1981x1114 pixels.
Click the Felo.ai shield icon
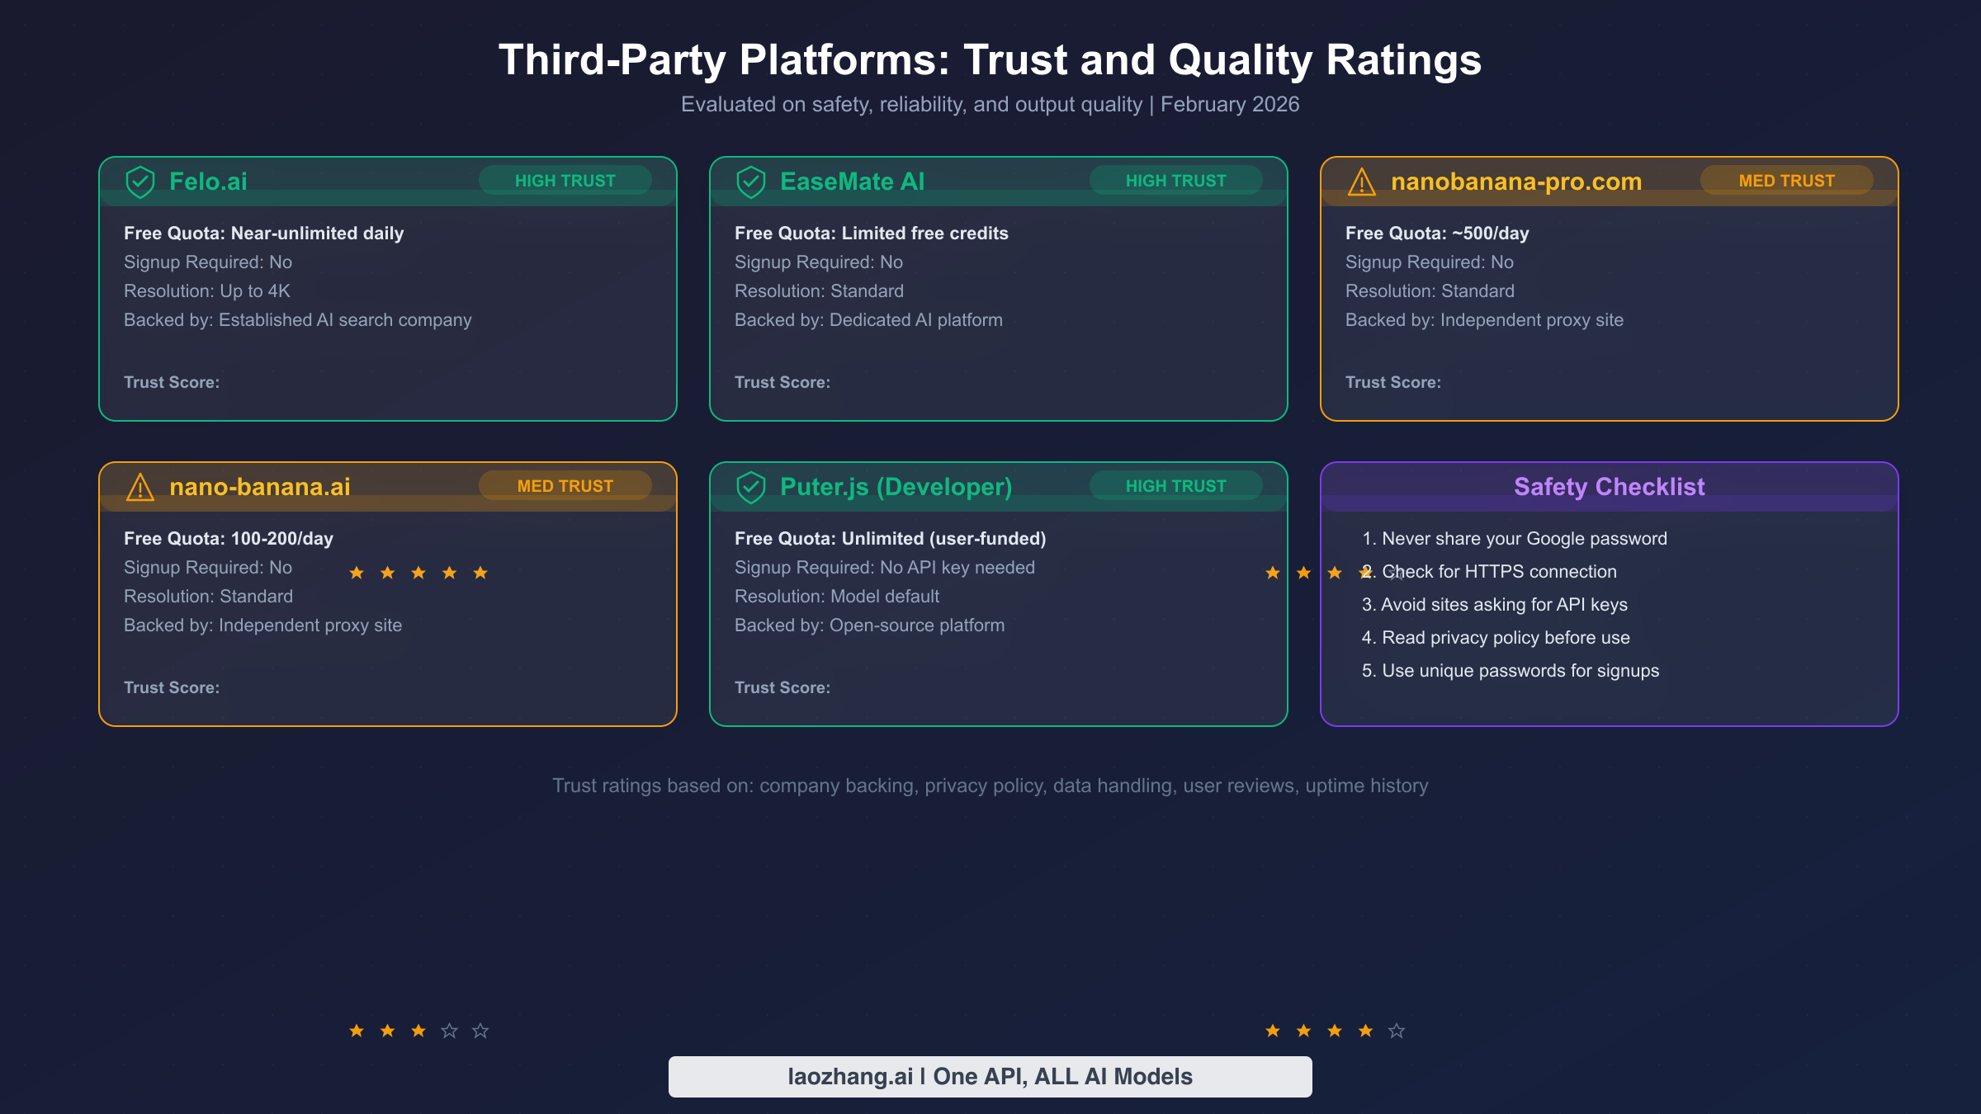(x=141, y=181)
